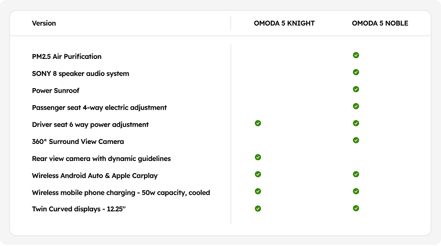Click Wireless Android Auto checkmark under Noble
The image size is (441, 246).
[356, 174]
